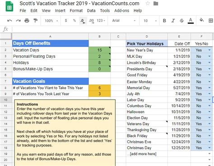214x166 pixels.
Task: Open the fill color picker
Action: click(x=202, y=20)
